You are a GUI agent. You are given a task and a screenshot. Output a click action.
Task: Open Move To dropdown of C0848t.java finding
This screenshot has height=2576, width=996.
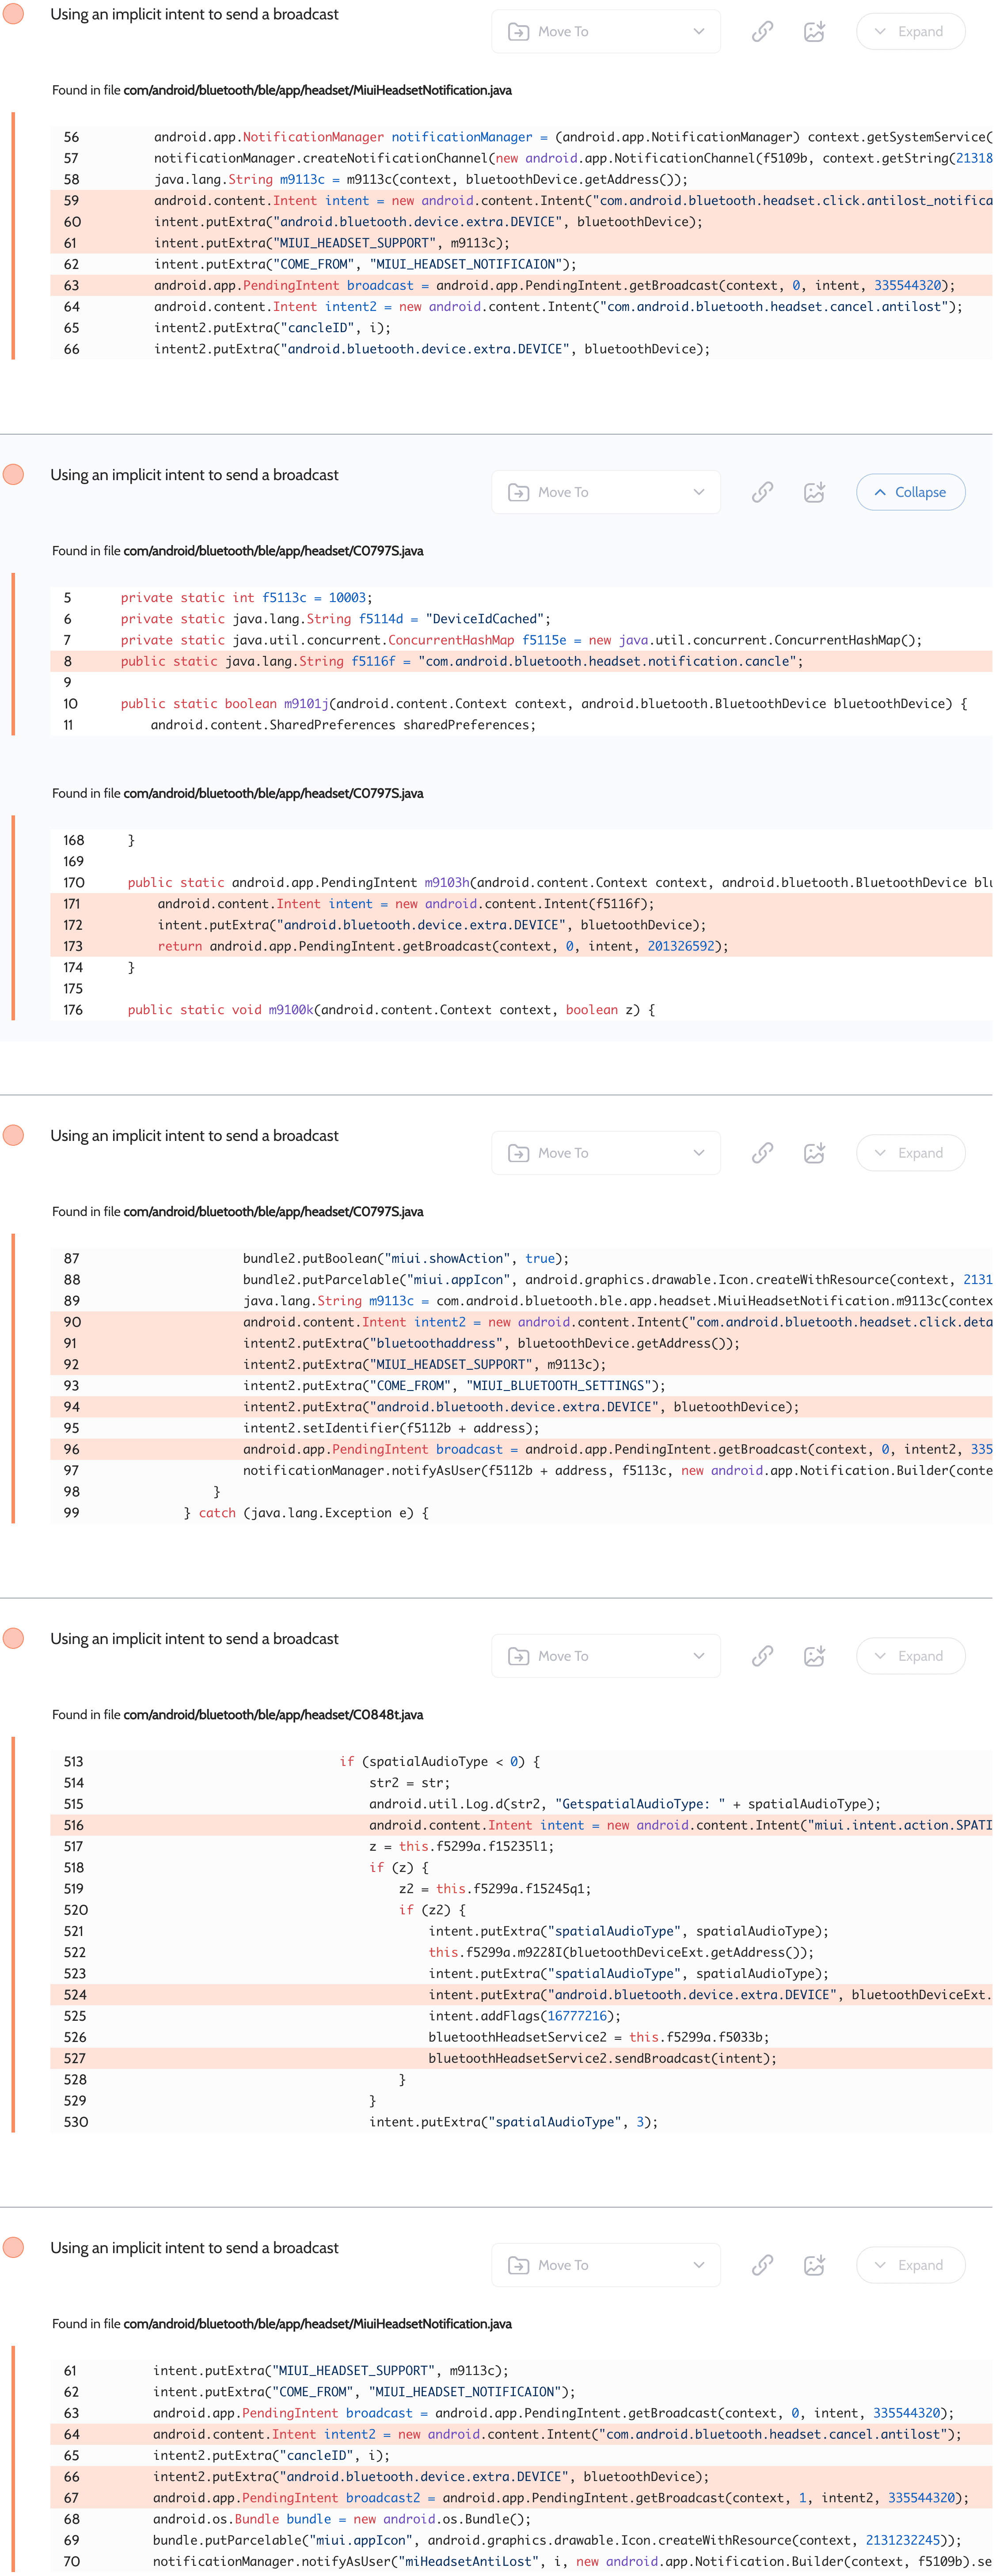tap(605, 1656)
